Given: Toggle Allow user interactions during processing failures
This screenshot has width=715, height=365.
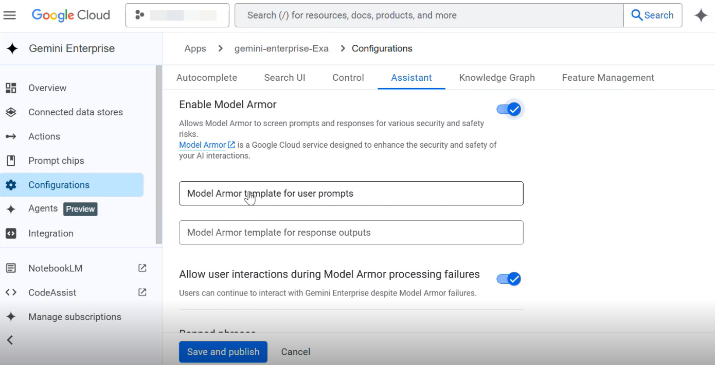Looking at the screenshot, I should [x=509, y=279].
